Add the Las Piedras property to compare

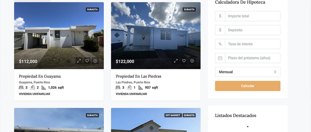(192, 61)
